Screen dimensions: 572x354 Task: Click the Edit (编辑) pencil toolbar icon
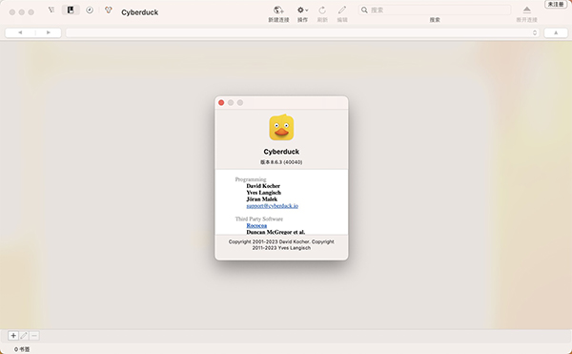tap(342, 10)
